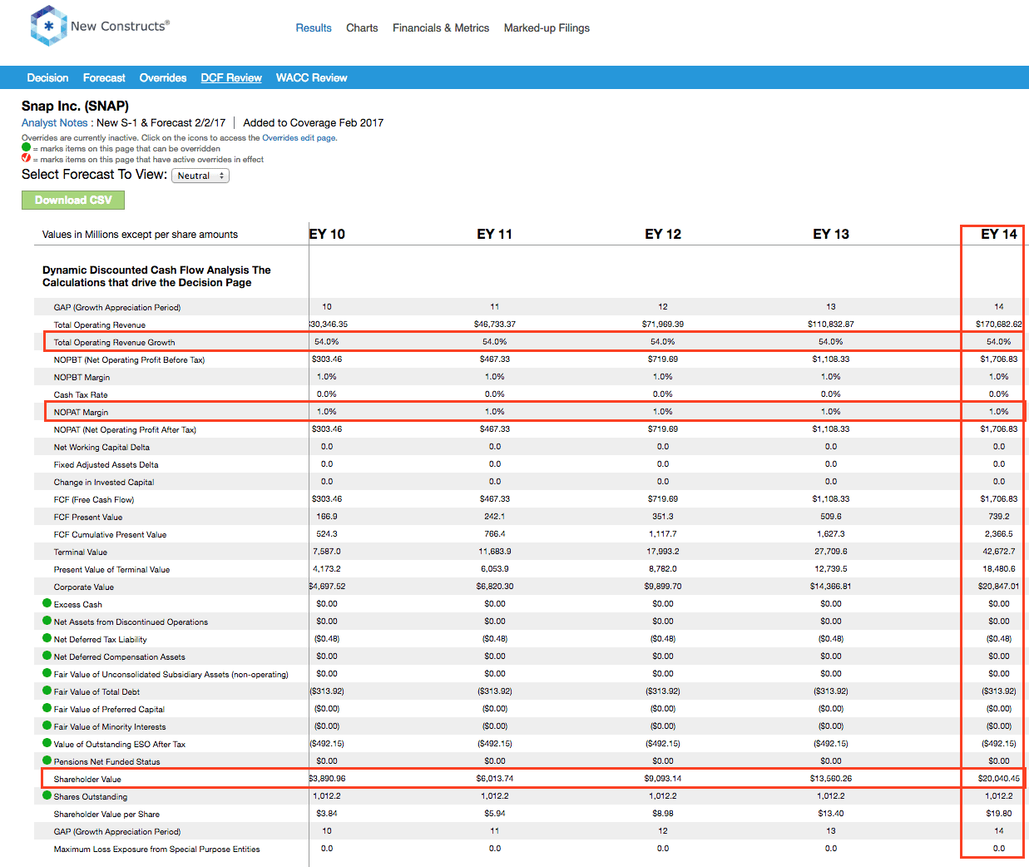Click red checkmark legend icon for active overrides
Viewport: 1029px width, 867px height.
click(26, 158)
